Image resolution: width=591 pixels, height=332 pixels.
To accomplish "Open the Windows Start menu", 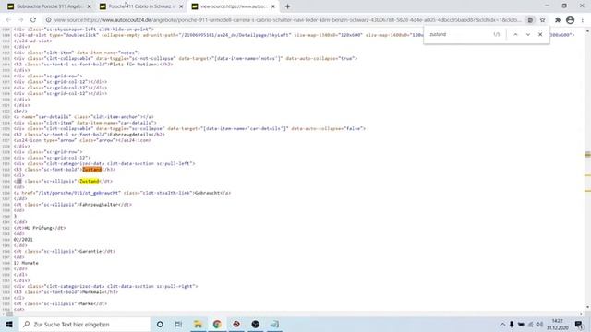I will point(9,324).
